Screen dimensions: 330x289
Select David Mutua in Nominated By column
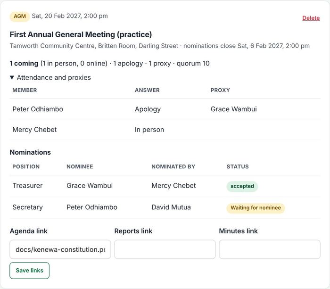pyautogui.click(x=171, y=207)
